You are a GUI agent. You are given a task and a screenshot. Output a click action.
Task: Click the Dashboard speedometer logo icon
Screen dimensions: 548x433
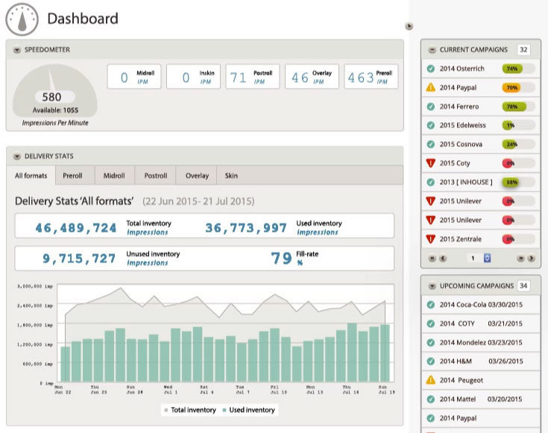(22, 19)
